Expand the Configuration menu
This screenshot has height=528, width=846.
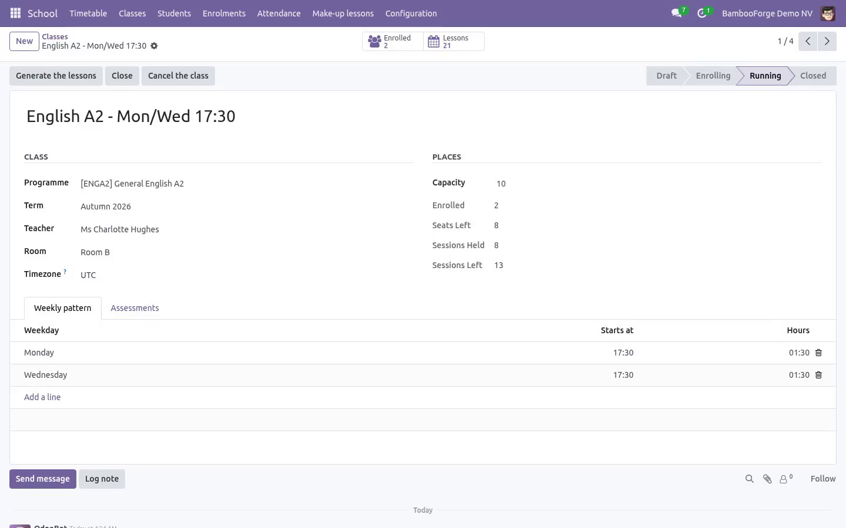pos(411,13)
